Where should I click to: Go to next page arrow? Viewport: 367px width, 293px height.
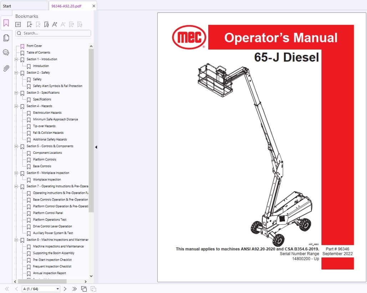pos(65,289)
